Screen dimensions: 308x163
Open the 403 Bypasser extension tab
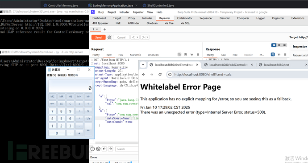click(x=100, y=23)
